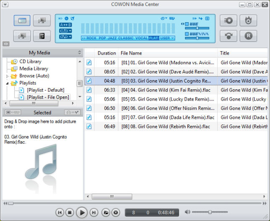Click the Selected panel headphone check toggle
This screenshot has width=270, height=221.
pyautogui.click(x=73, y=112)
